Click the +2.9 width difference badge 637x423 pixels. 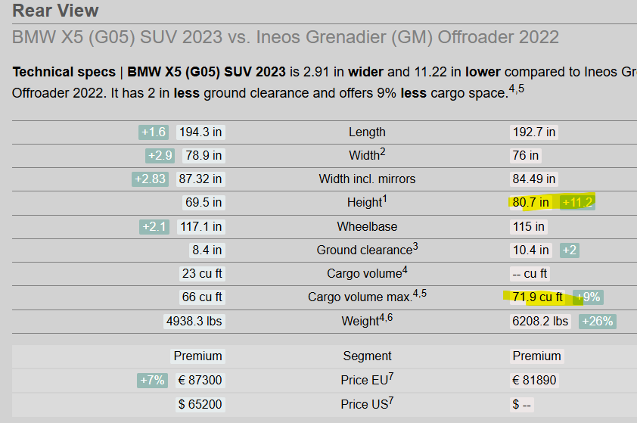tap(160, 155)
